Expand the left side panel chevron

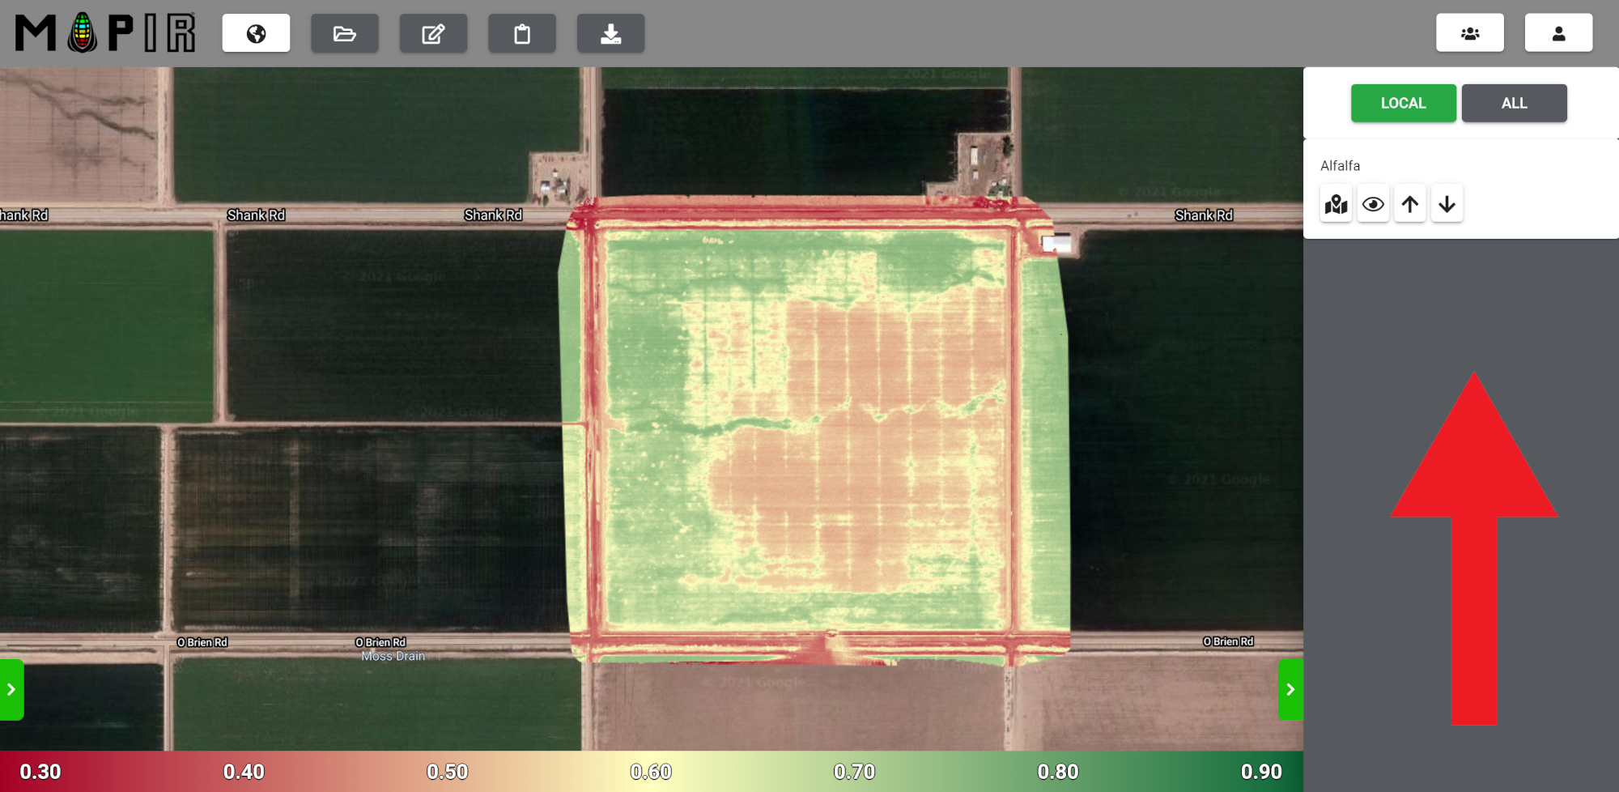[11, 689]
